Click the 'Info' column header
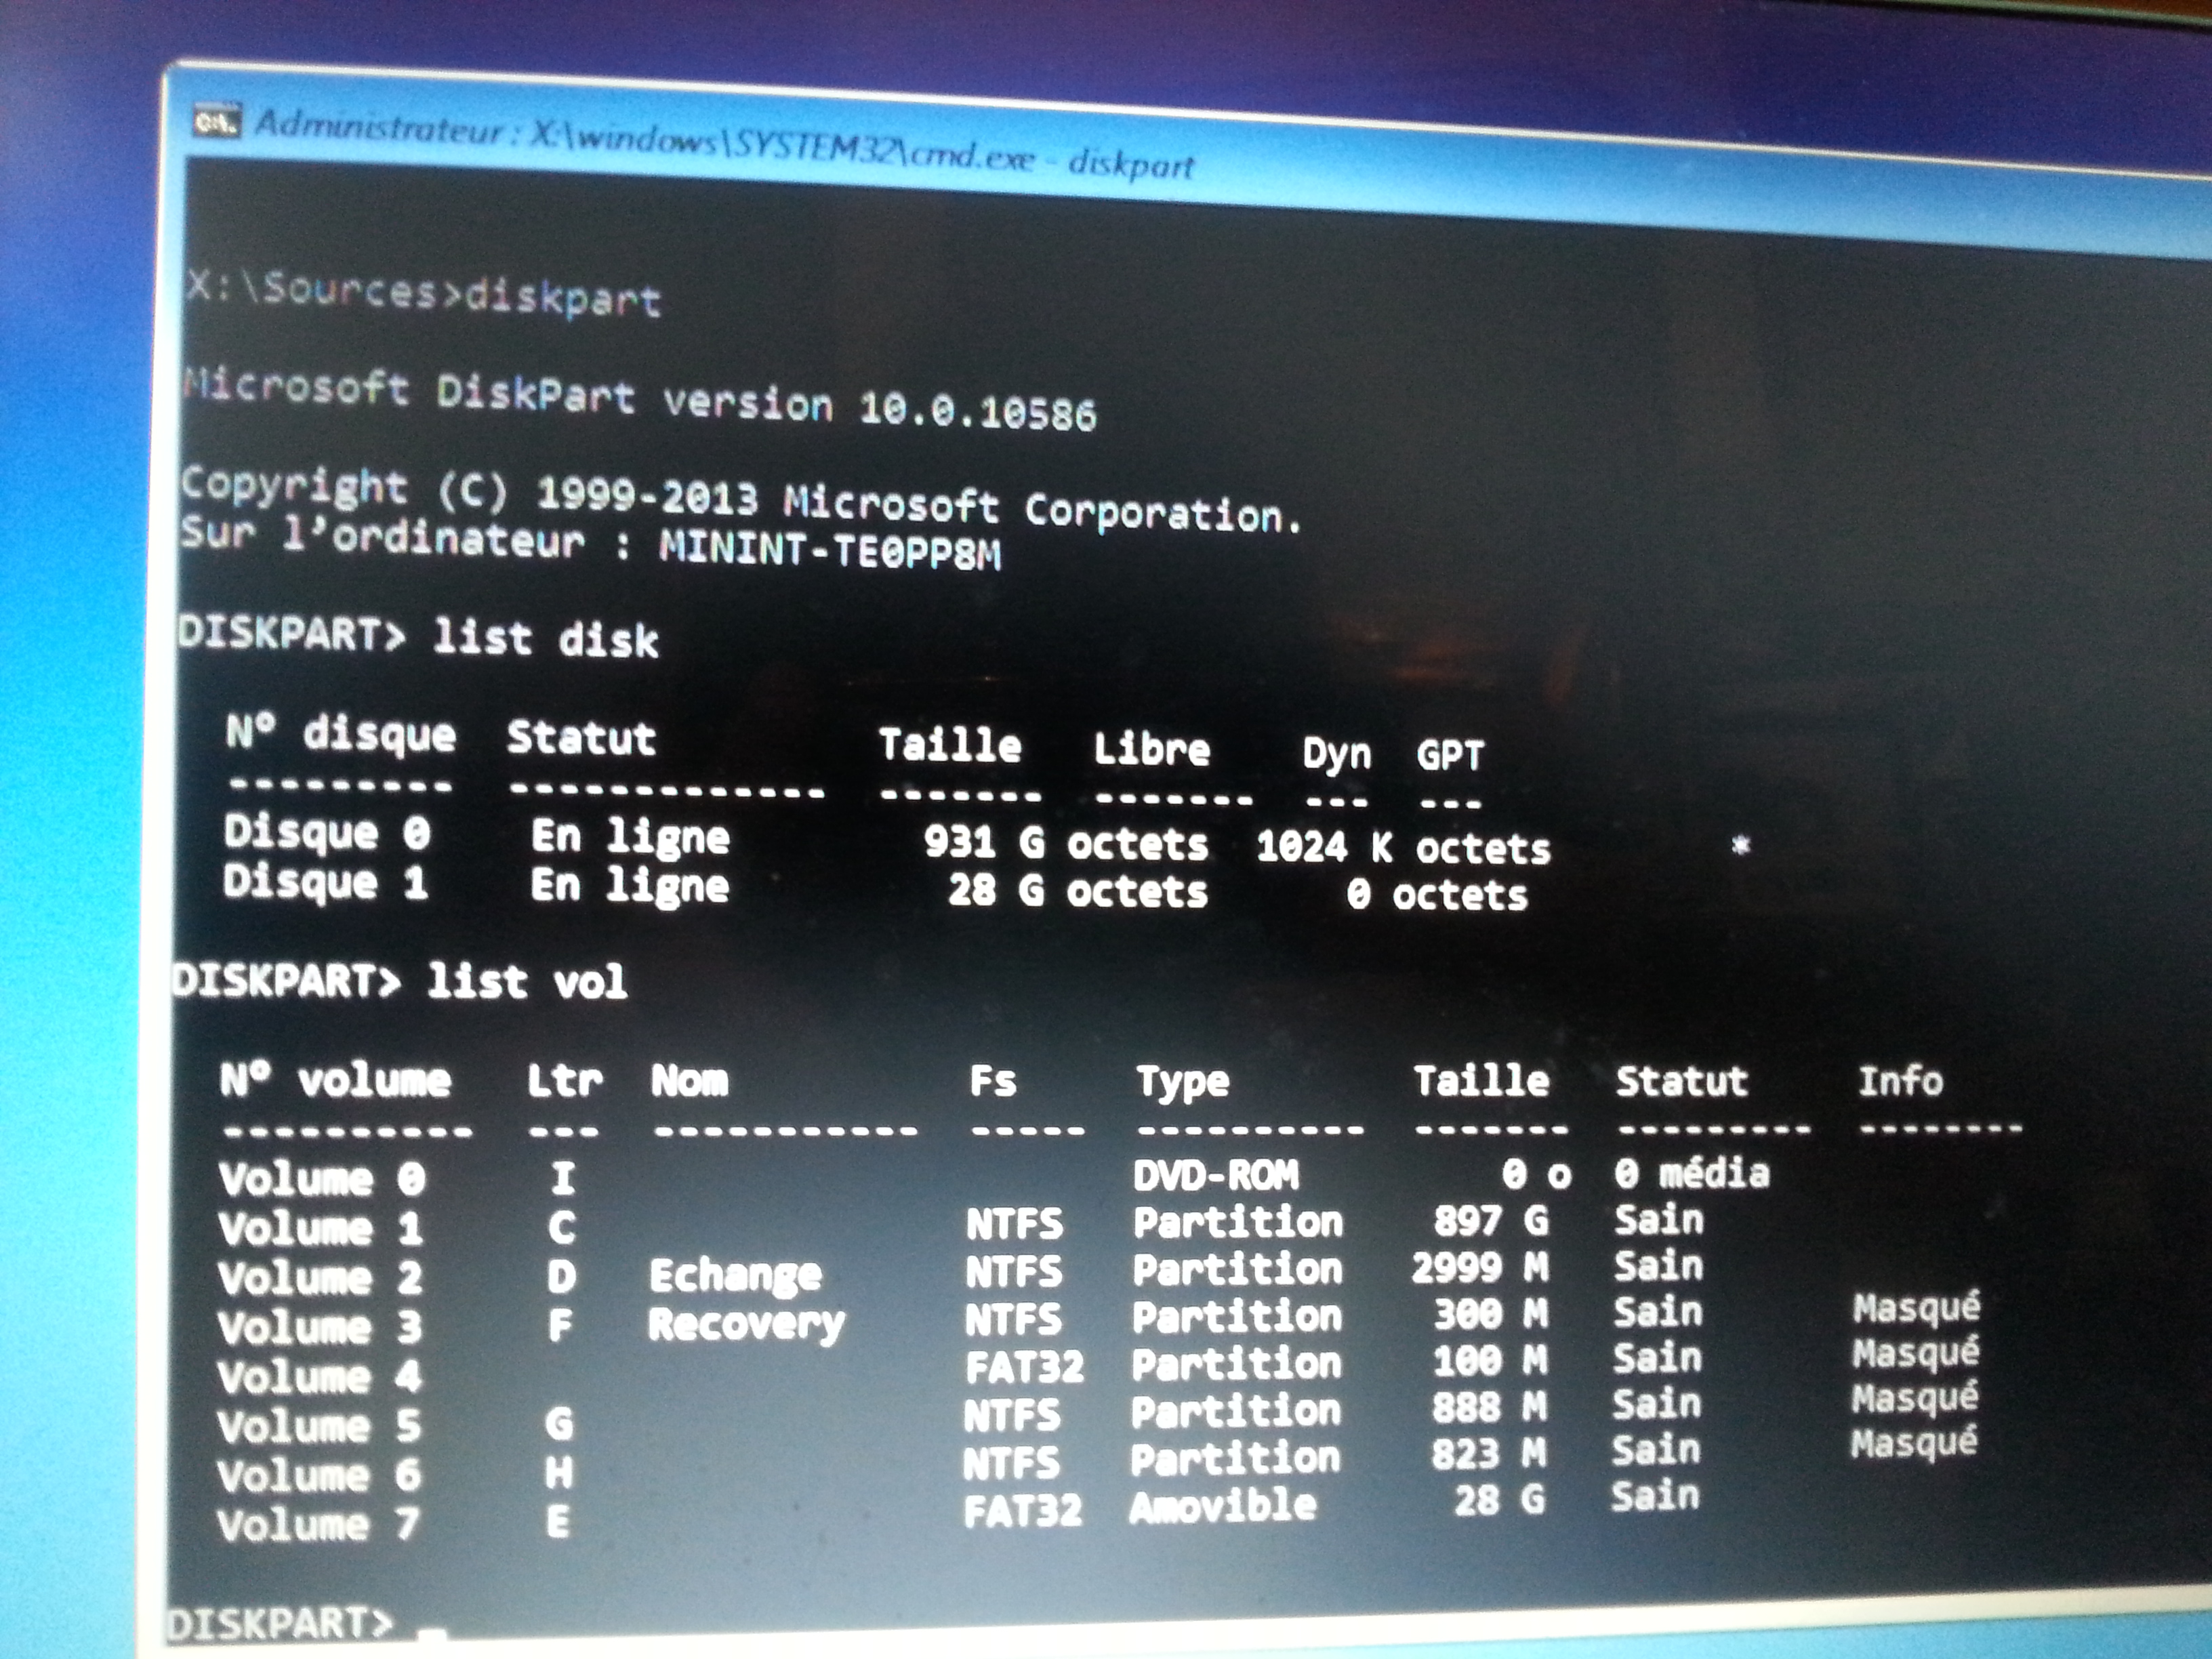Image resolution: width=2212 pixels, height=1659 pixels. coord(1900,1081)
